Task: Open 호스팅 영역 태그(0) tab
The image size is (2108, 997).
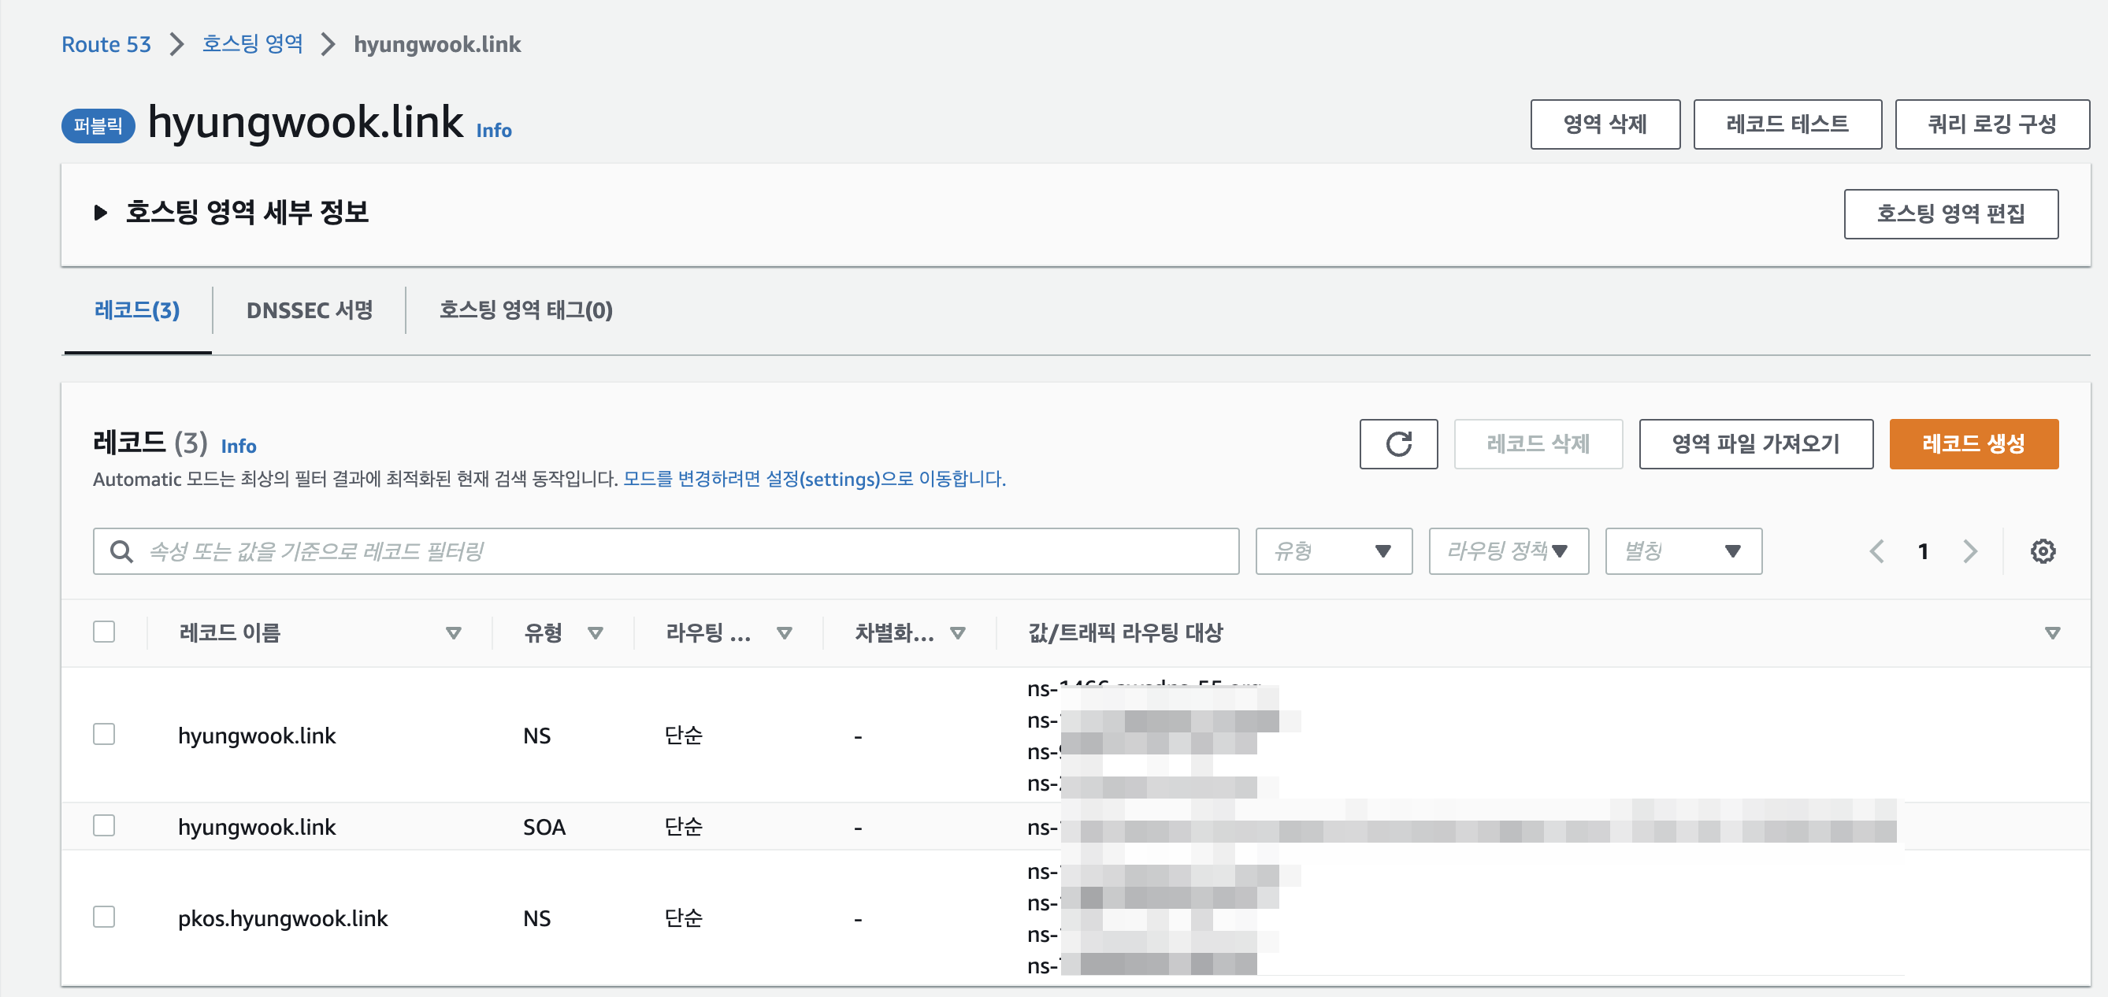Action: click(x=525, y=310)
